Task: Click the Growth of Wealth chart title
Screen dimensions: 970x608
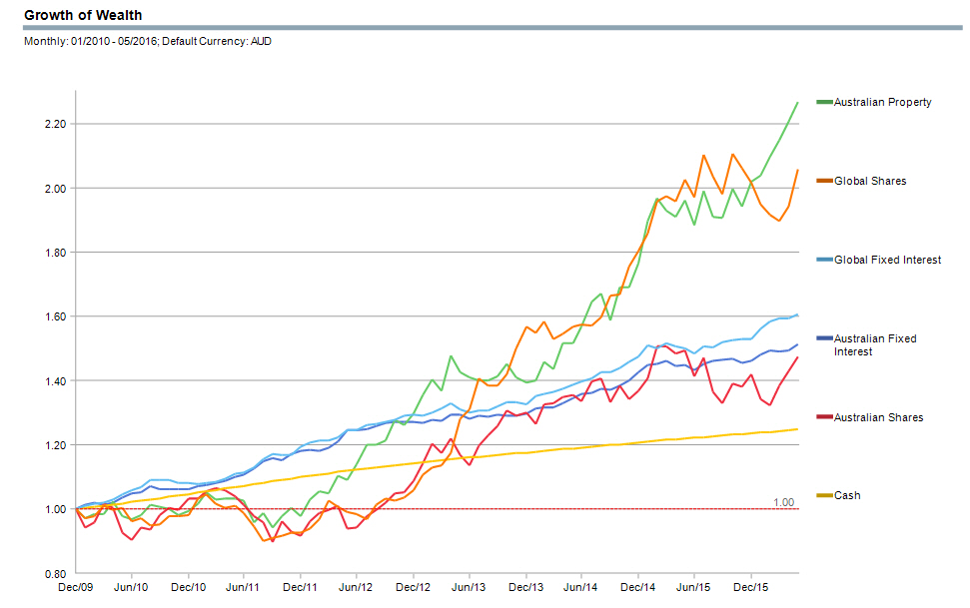Action: [x=83, y=15]
